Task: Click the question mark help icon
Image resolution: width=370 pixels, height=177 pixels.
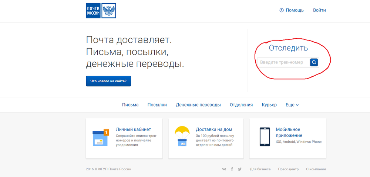Action: coord(281,10)
